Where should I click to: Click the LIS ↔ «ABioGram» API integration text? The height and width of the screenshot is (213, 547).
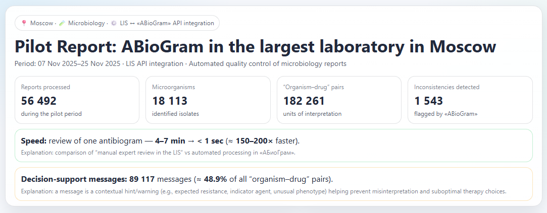pos(167,23)
